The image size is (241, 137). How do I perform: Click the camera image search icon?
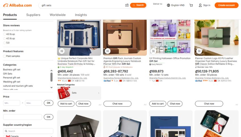click(x=127, y=5)
